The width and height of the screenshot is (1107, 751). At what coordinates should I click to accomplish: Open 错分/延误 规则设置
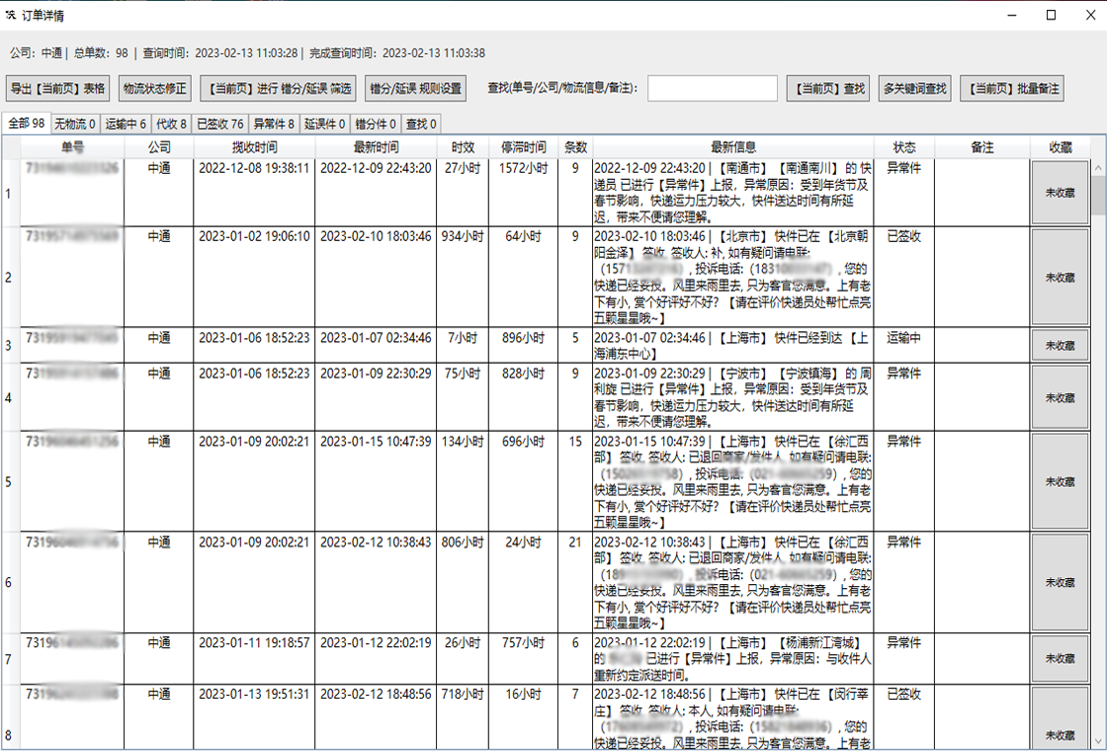tap(415, 88)
